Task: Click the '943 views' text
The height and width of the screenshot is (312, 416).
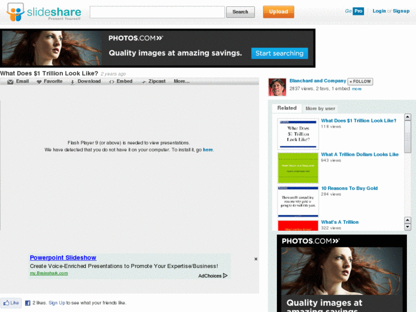Action: [x=331, y=160]
